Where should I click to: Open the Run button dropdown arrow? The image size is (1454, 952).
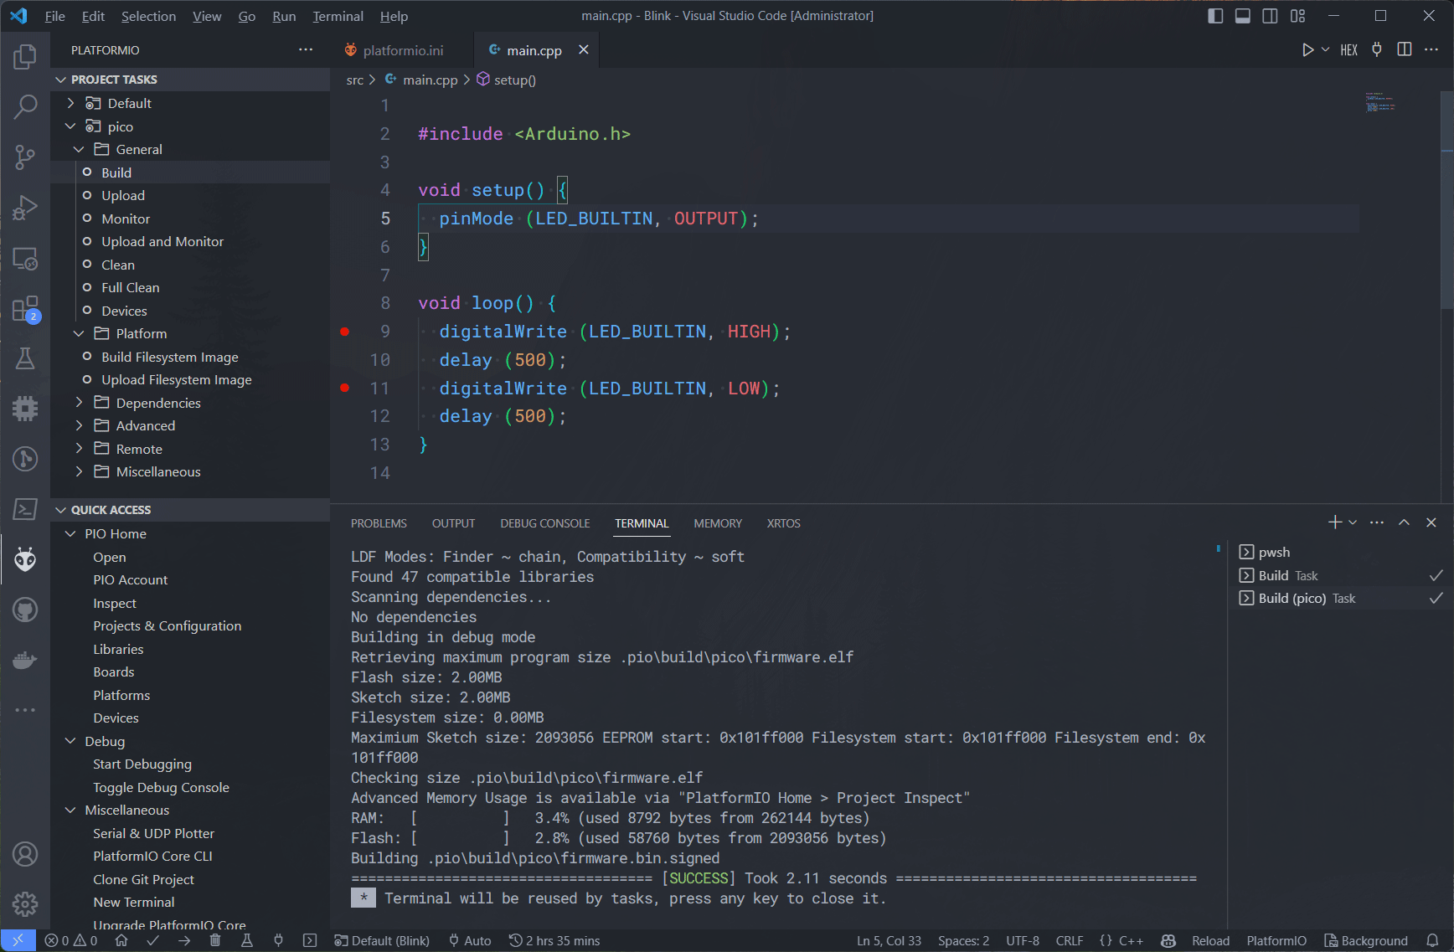1326,50
